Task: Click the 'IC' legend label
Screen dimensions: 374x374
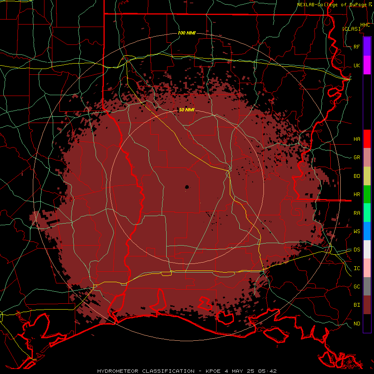Action: (357, 268)
